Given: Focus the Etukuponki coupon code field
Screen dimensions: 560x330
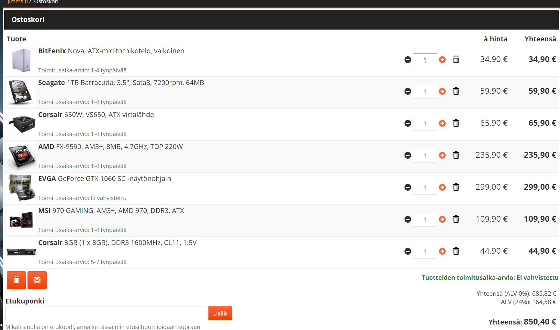Looking at the screenshot, I should [107, 313].
